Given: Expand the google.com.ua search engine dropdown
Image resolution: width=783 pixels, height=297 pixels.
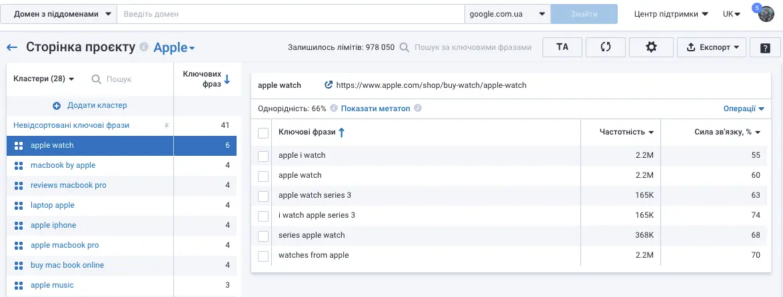Looking at the screenshot, I should click(x=507, y=14).
